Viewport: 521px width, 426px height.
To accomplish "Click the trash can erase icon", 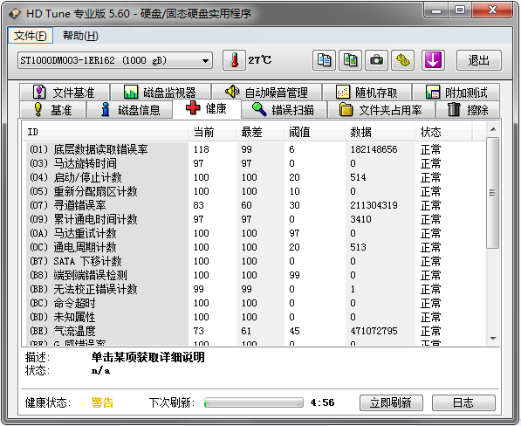I will [x=454, y=109].
